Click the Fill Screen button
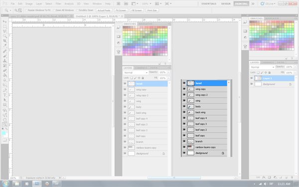This screenshot has height=187, width=299. click(x=137, y=10)
